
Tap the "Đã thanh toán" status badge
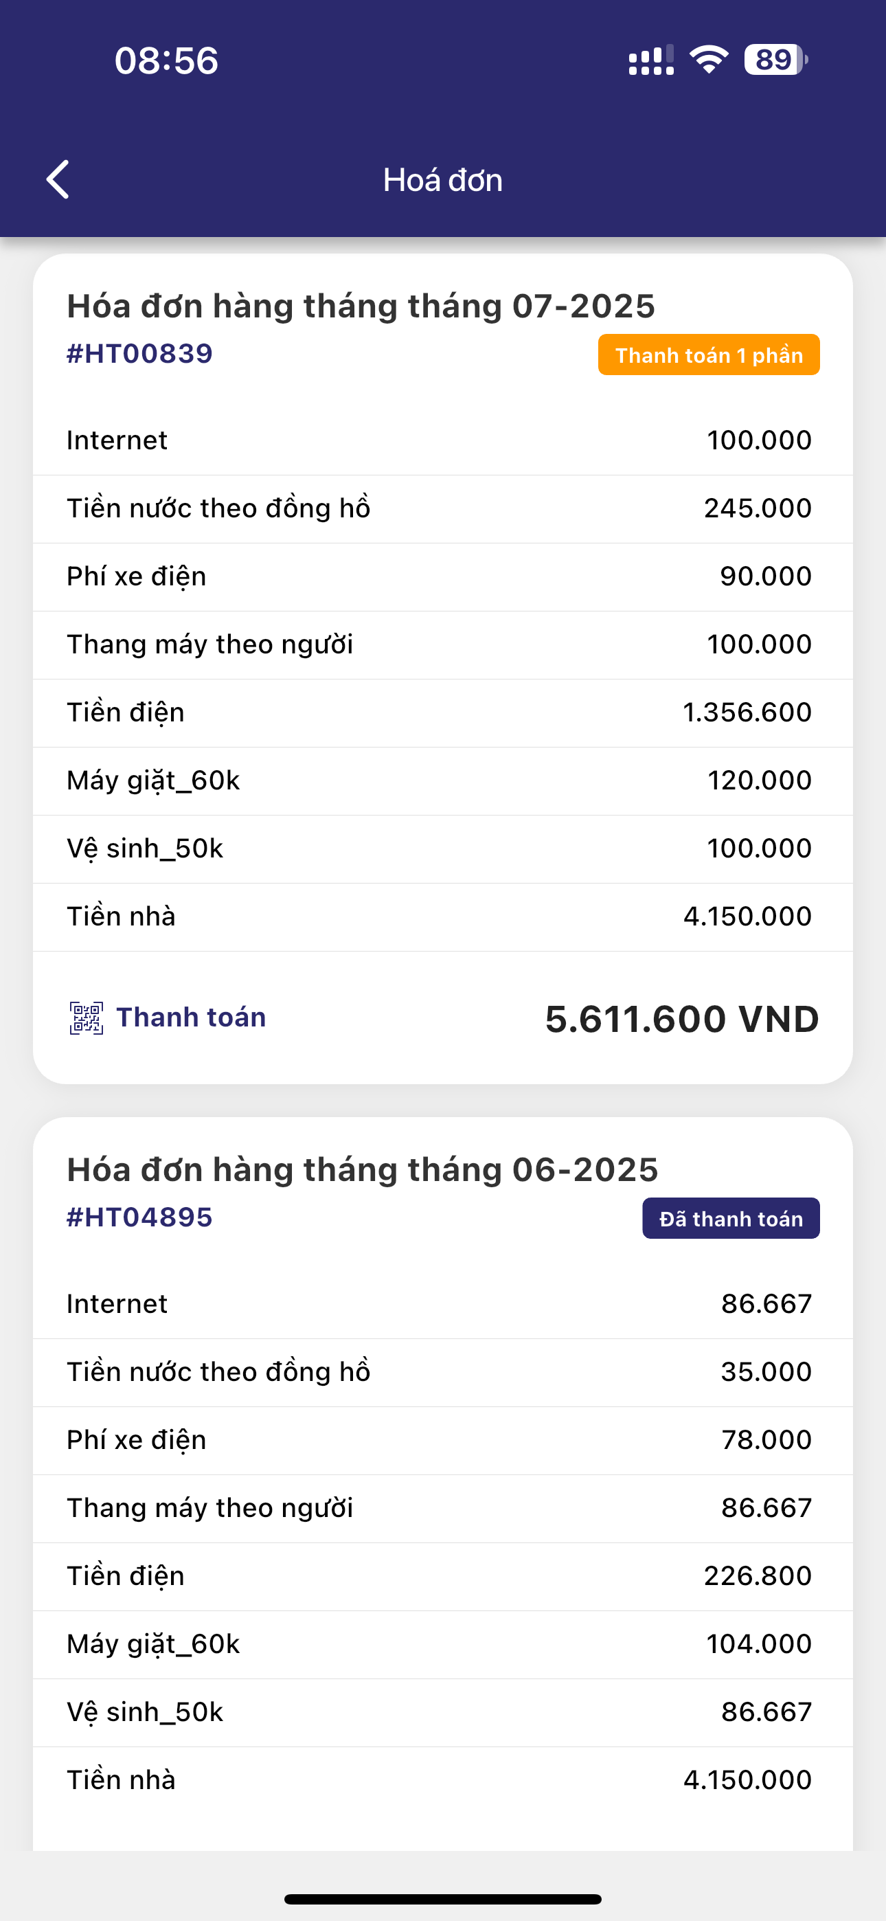click(x=731, y=1219)
